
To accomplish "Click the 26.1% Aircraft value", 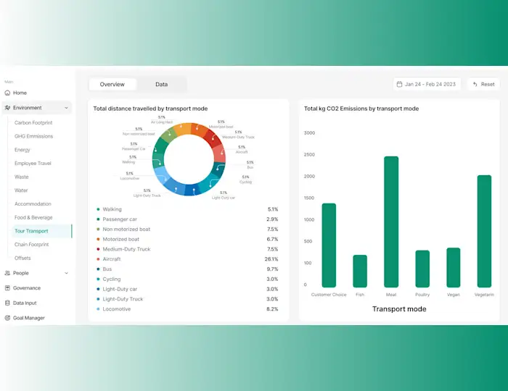I will coord(271,259).
